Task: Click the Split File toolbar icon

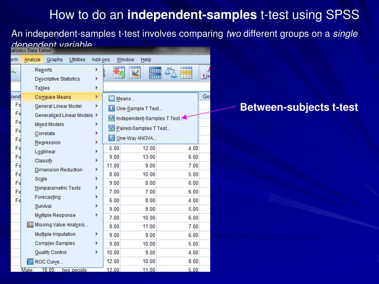Action: click(x=155, y=73)
